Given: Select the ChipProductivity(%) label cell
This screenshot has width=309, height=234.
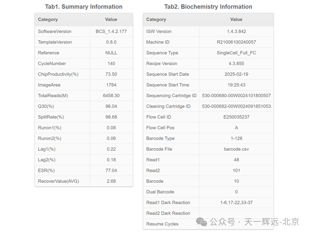Looking at the screenshot, I should coord(62,74).
